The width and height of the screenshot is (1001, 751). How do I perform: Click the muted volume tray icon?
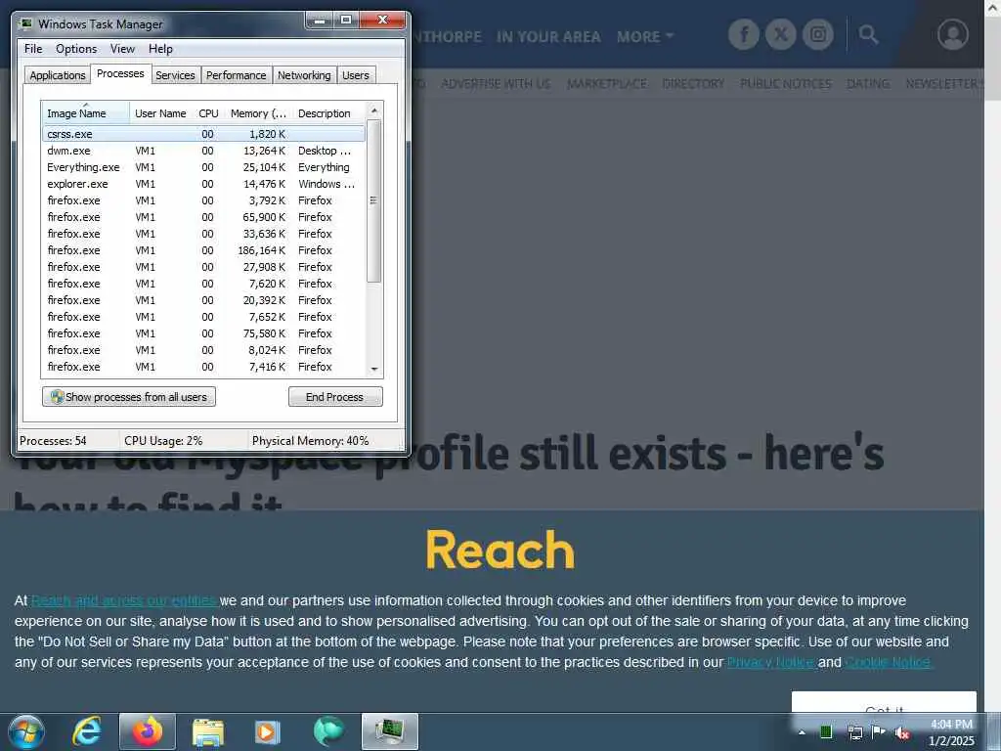(902, 732)
